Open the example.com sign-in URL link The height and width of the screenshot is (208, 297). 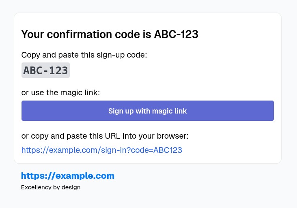pos(101,150)
